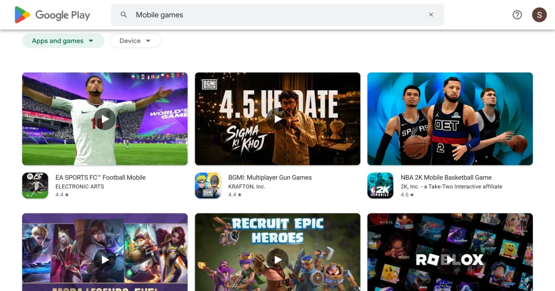Open the help center question mark icon
The height and width of the screenshot is (291, 555).
tap(517, 15)
